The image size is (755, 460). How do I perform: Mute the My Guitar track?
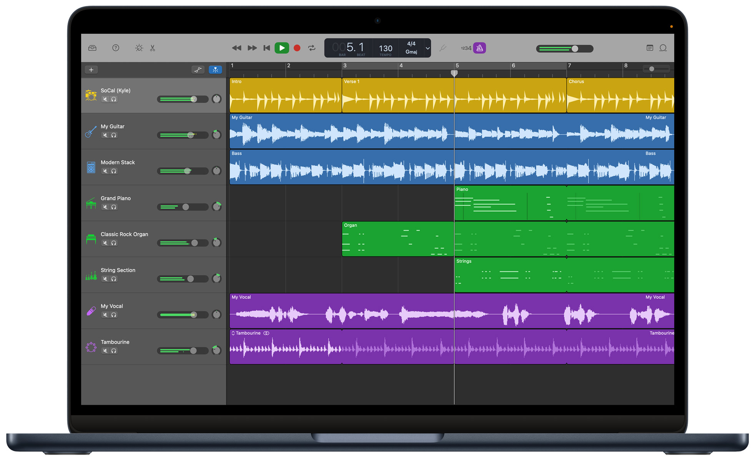pyautogui.click(x=105, y=135)
